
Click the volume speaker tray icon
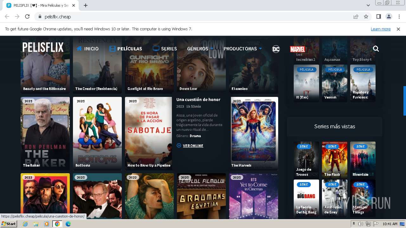point(361,224)
